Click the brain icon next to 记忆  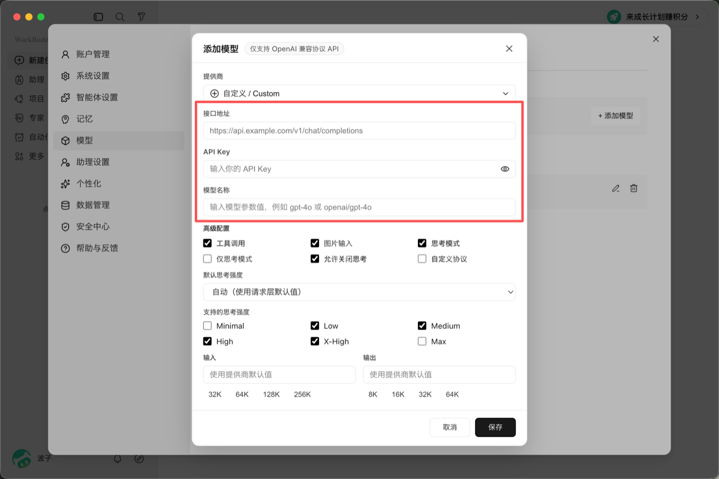click(x=66, y=119)
